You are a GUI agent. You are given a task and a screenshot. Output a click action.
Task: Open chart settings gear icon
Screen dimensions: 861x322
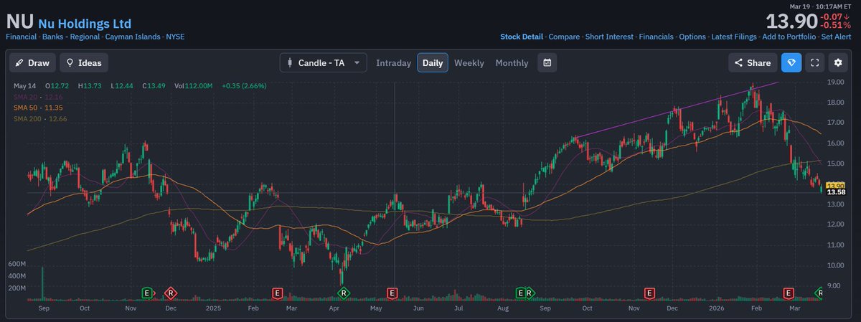coord(837,63)
